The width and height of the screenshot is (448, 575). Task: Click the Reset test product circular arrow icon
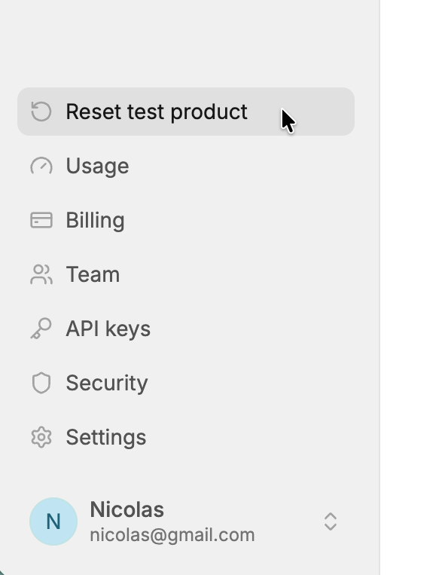[x=41, y=112]
